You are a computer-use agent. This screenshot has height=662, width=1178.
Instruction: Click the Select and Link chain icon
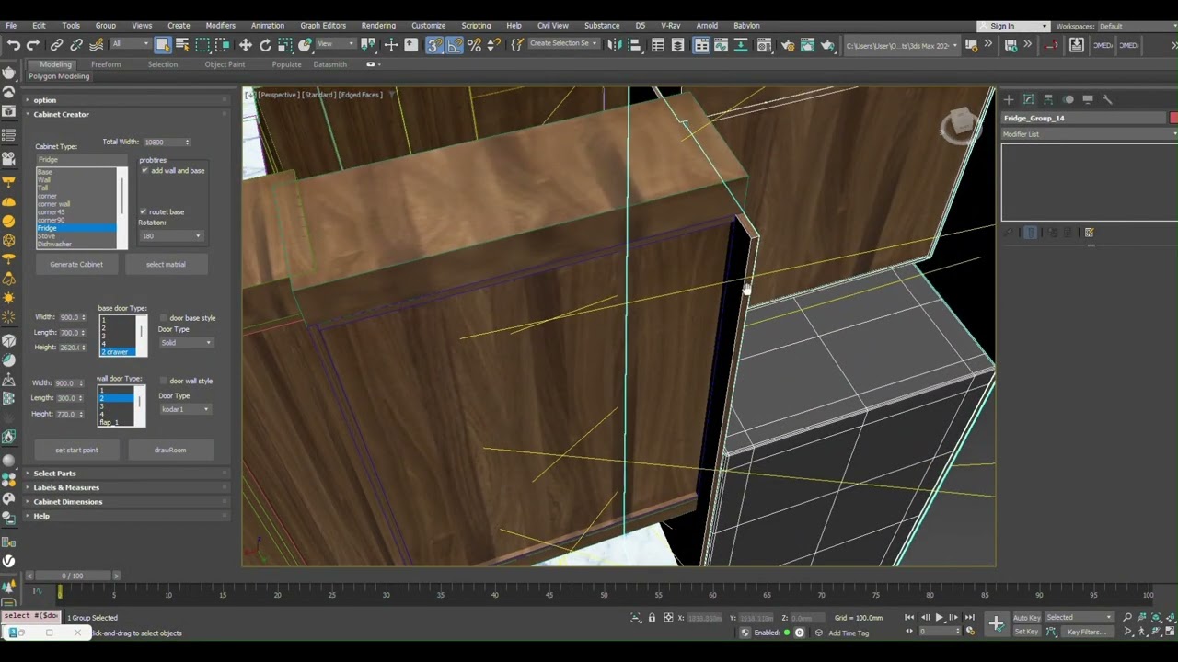tap(57, 45)
